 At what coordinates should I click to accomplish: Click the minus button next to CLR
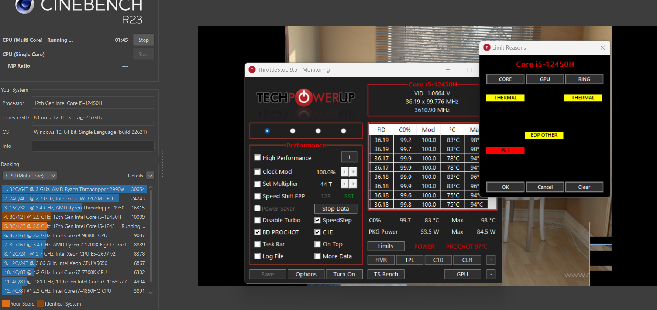tap(491, 260)
